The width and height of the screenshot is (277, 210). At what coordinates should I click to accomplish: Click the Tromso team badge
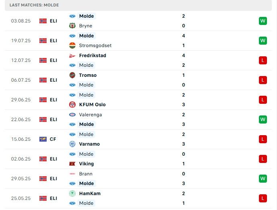pyautogui.click(x=72, y=75)
